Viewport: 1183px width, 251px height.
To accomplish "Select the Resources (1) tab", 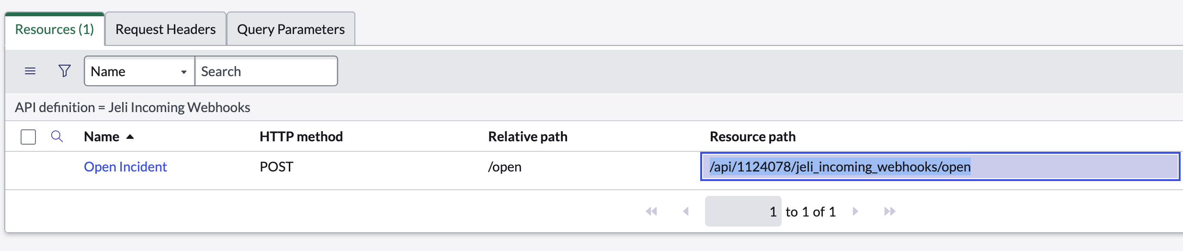I will (x=55, y=29).
